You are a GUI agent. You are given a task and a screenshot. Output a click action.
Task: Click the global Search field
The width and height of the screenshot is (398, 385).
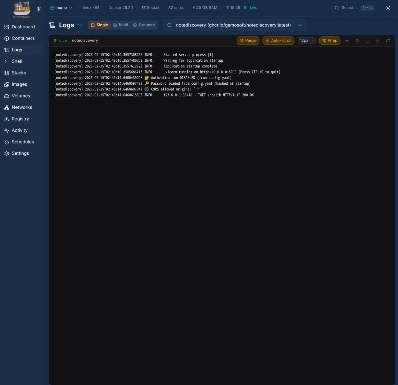(x=352, y=8)
